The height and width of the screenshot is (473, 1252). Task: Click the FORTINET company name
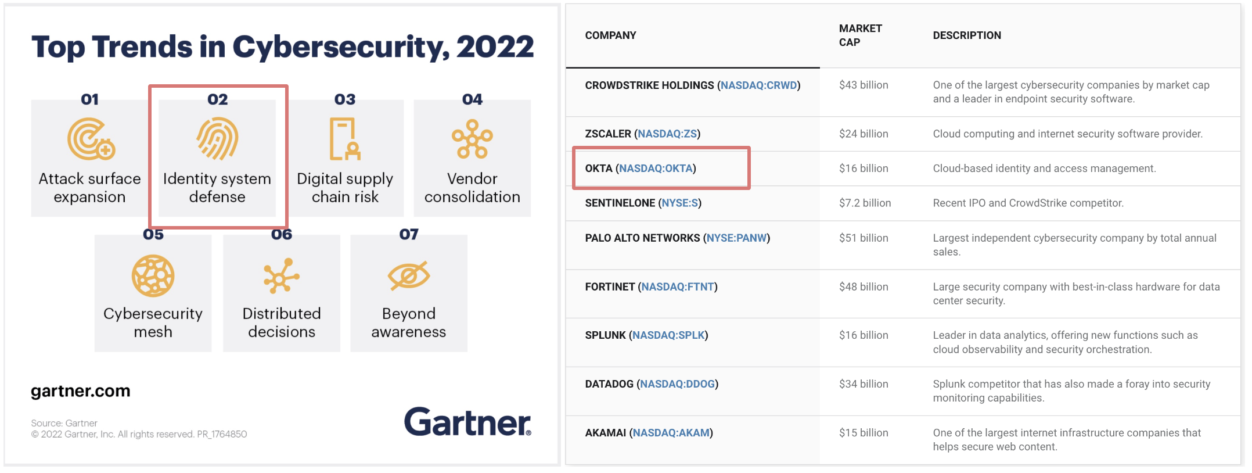tap(610, 286)
